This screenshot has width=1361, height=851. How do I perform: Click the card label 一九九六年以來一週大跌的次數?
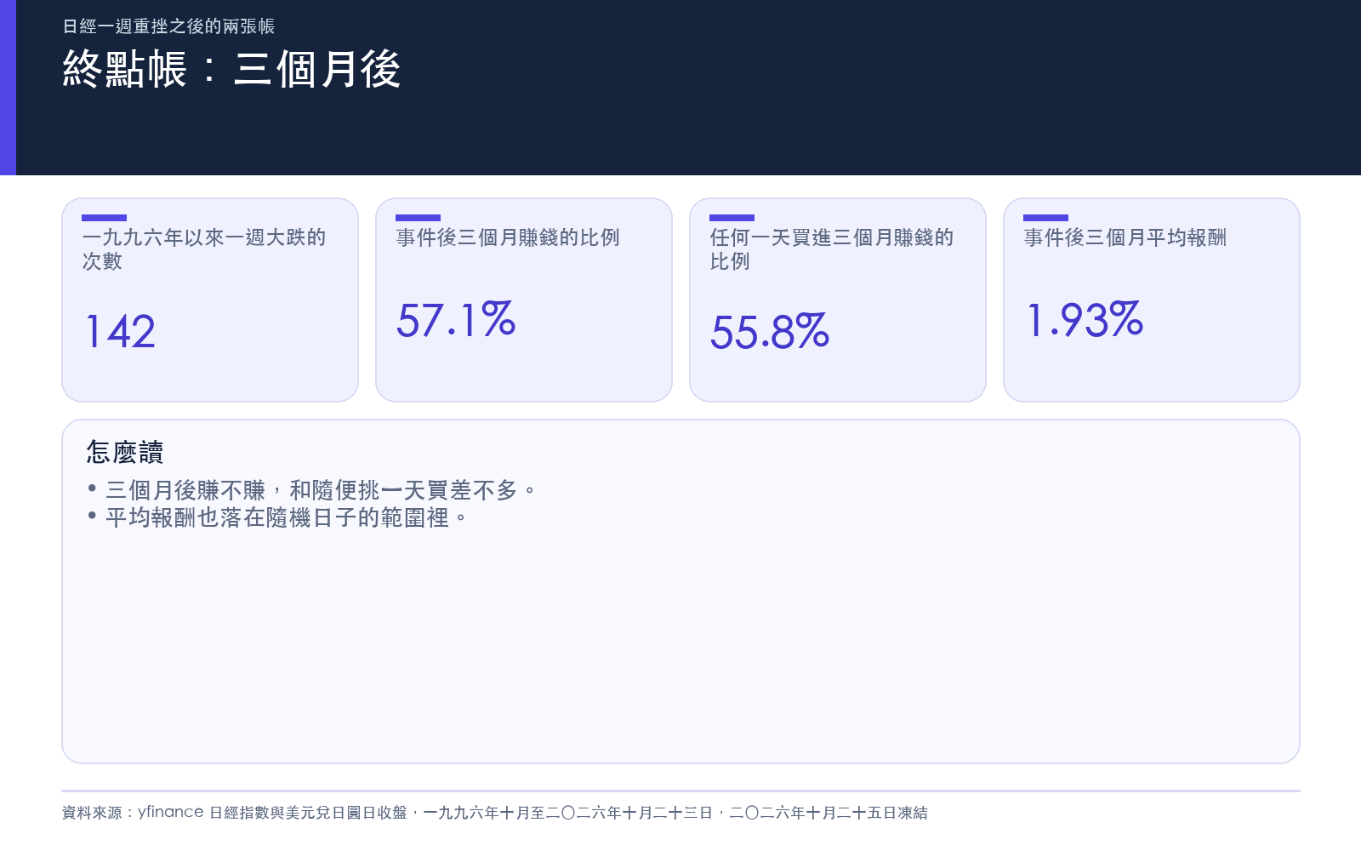coord(204,249)
